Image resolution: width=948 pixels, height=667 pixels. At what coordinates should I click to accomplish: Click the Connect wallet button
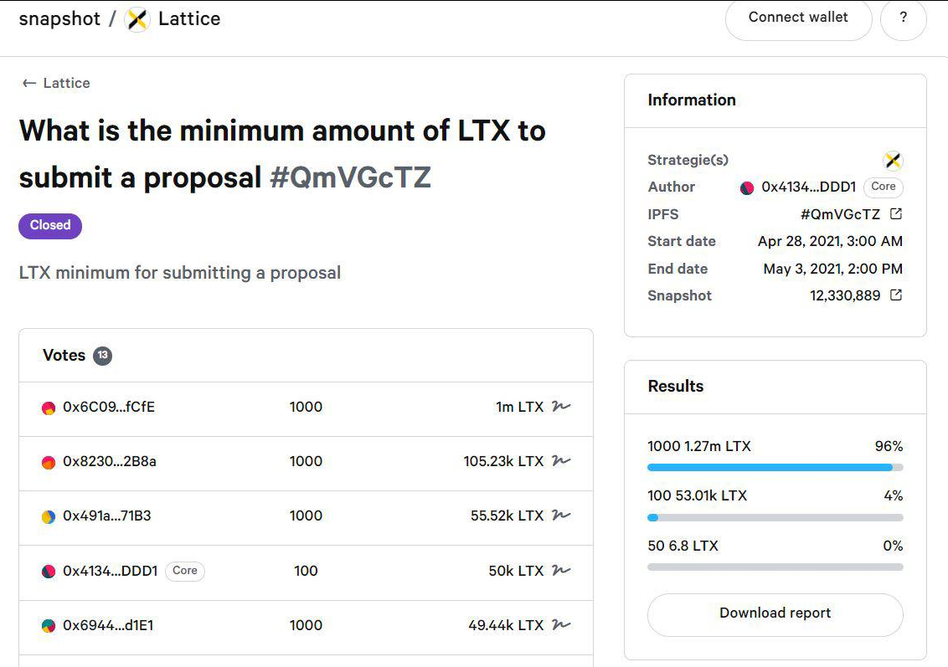798,18
